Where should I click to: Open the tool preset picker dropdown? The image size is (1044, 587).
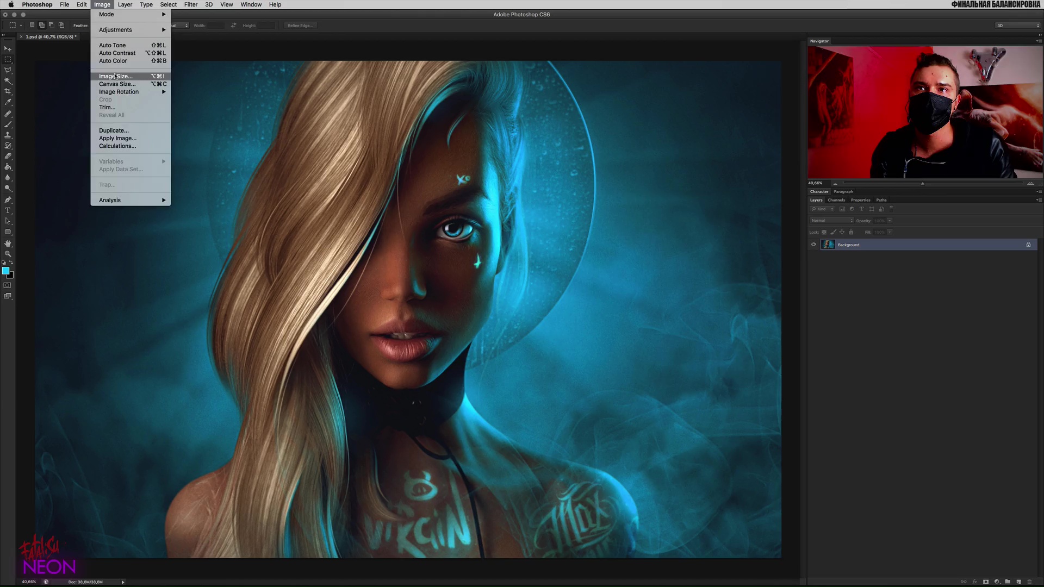15,26
